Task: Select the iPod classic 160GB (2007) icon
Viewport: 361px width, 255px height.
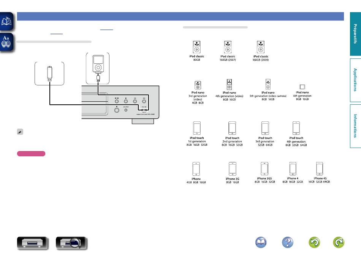Action: click(x=228, y=47)
